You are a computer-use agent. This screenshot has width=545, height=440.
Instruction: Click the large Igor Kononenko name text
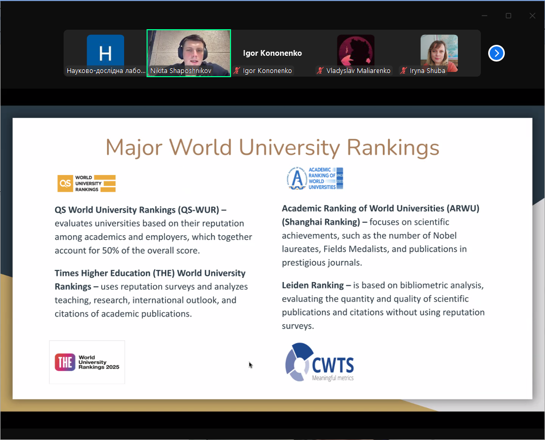pos(272,53)
